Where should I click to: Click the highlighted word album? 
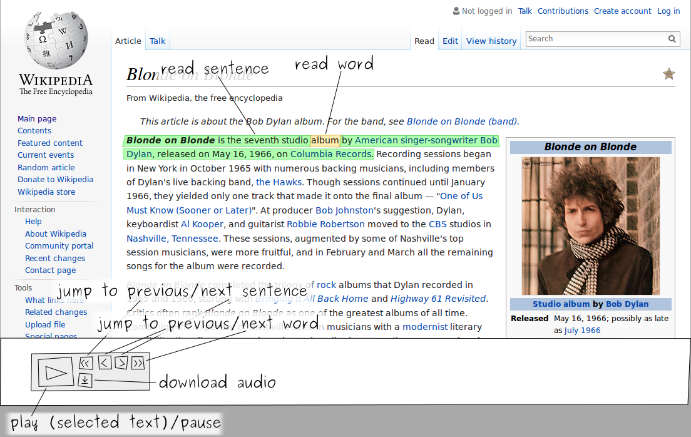(x=325, y=140)
